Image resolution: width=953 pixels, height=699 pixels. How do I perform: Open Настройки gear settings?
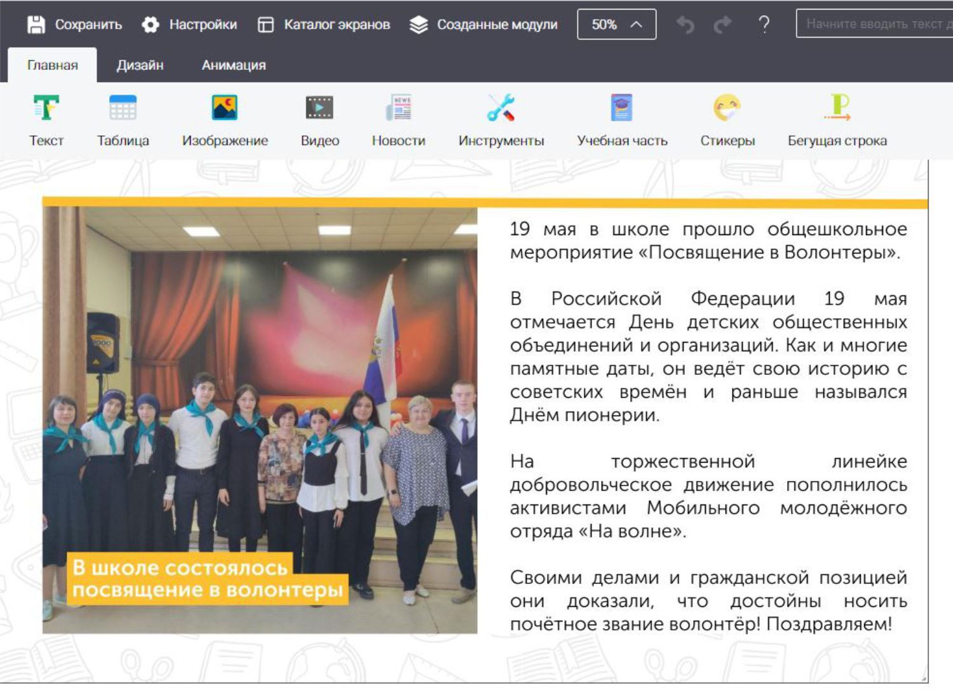[189, 25]
